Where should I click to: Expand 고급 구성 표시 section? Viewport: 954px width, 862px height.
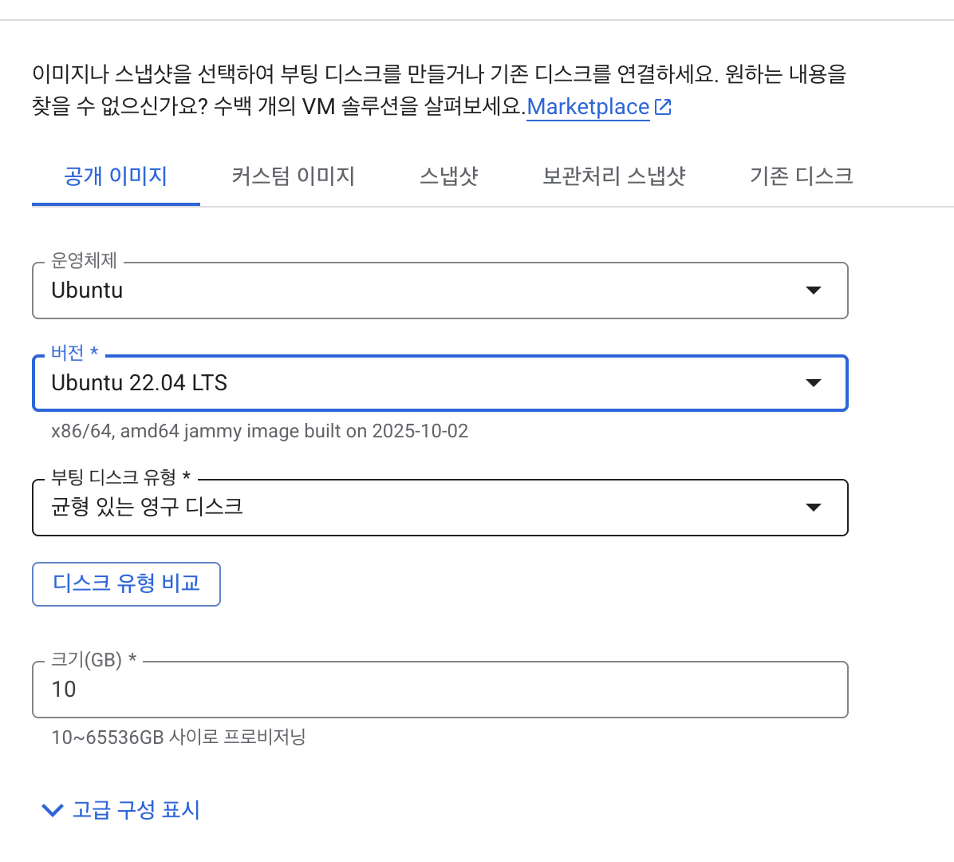coord(136,811)
